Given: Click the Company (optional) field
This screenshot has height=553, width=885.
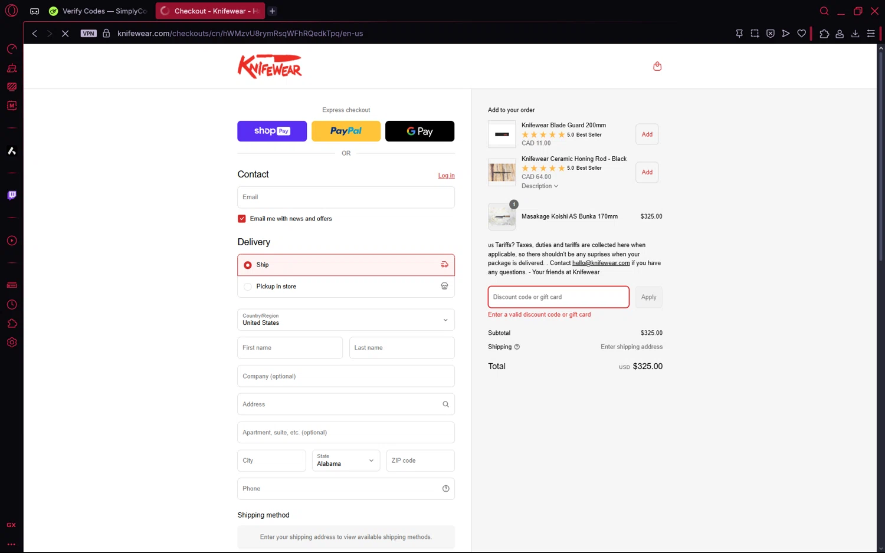Looking at the screenshot, I should click(x=346, y=376).
